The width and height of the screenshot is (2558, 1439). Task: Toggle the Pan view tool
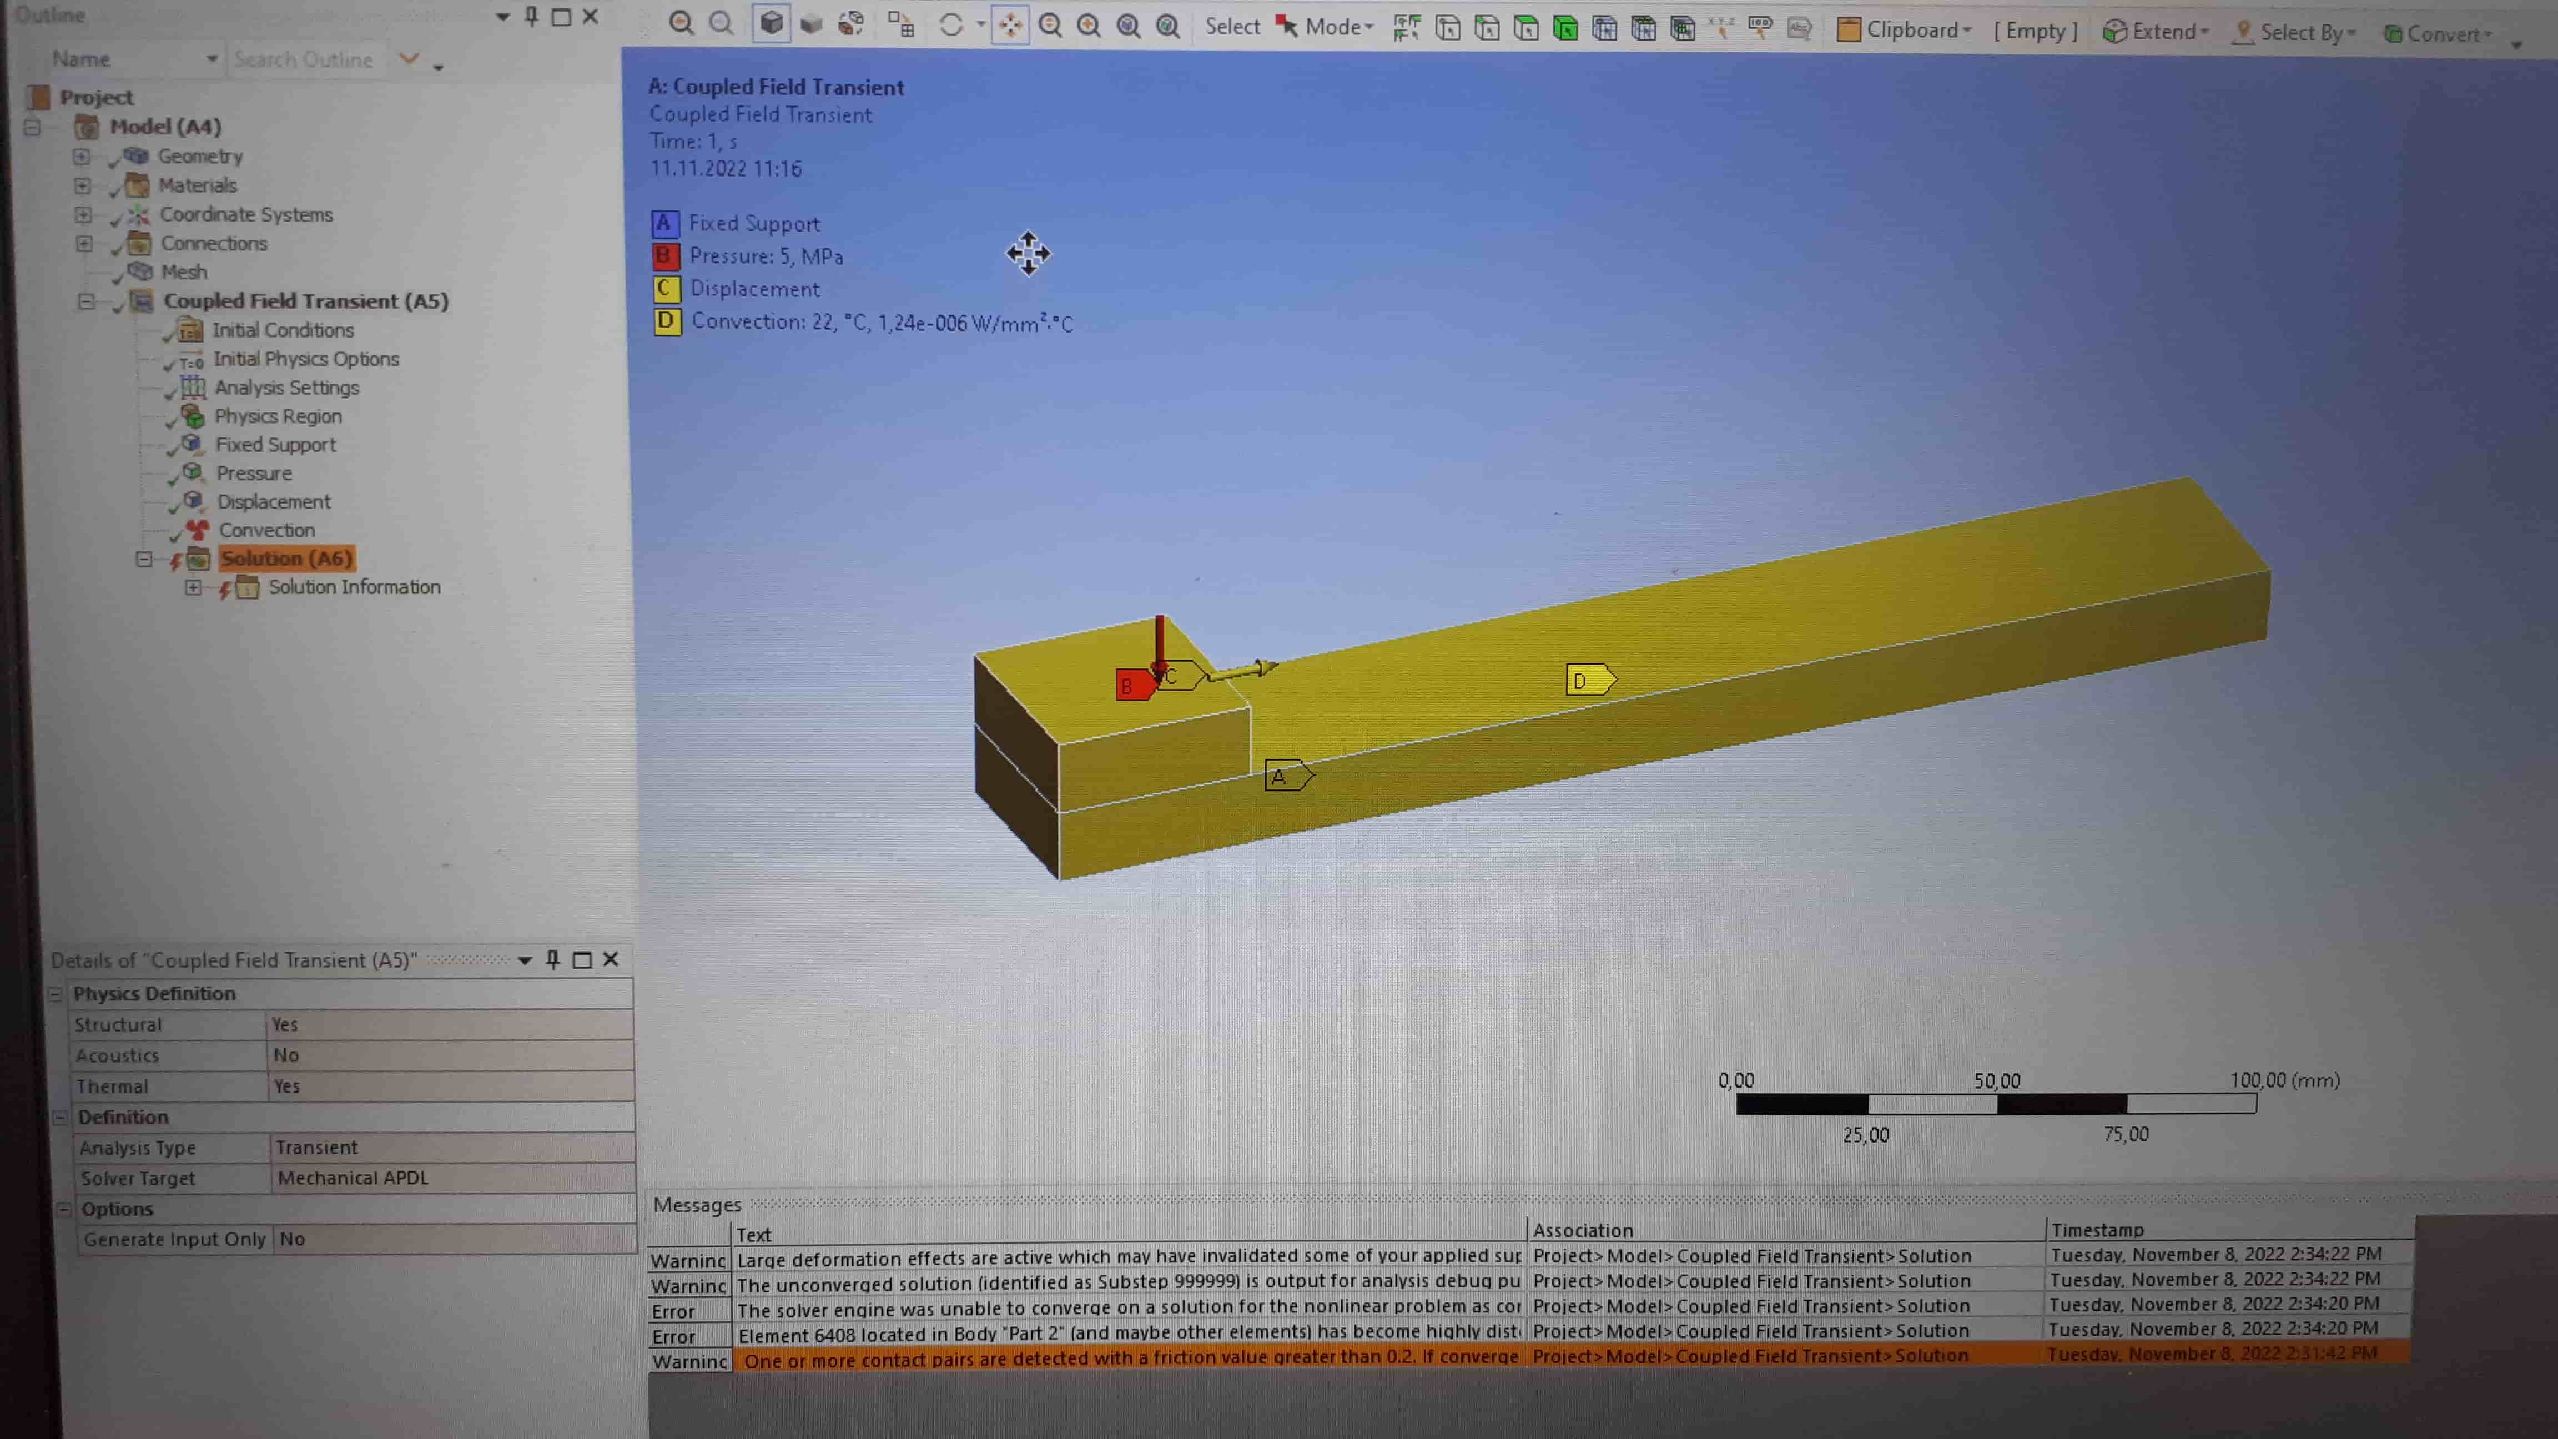coord(1010,25)
